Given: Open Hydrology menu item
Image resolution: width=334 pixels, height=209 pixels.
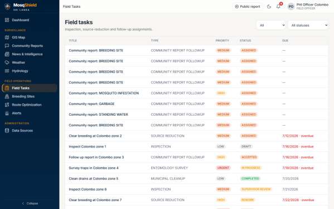Looking at the screenshot, I should point(30,70).
